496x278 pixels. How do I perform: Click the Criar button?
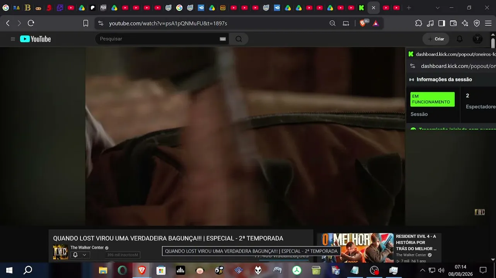pyautogui.click(x=436, y=39)
